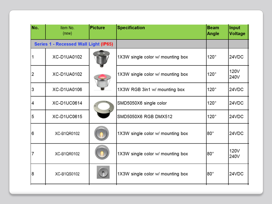Click the 'SMD5050X6 RGB DMX512' specification cell
Image resolution: width=272 pixels, height=204 pixels.
(145, 116)
